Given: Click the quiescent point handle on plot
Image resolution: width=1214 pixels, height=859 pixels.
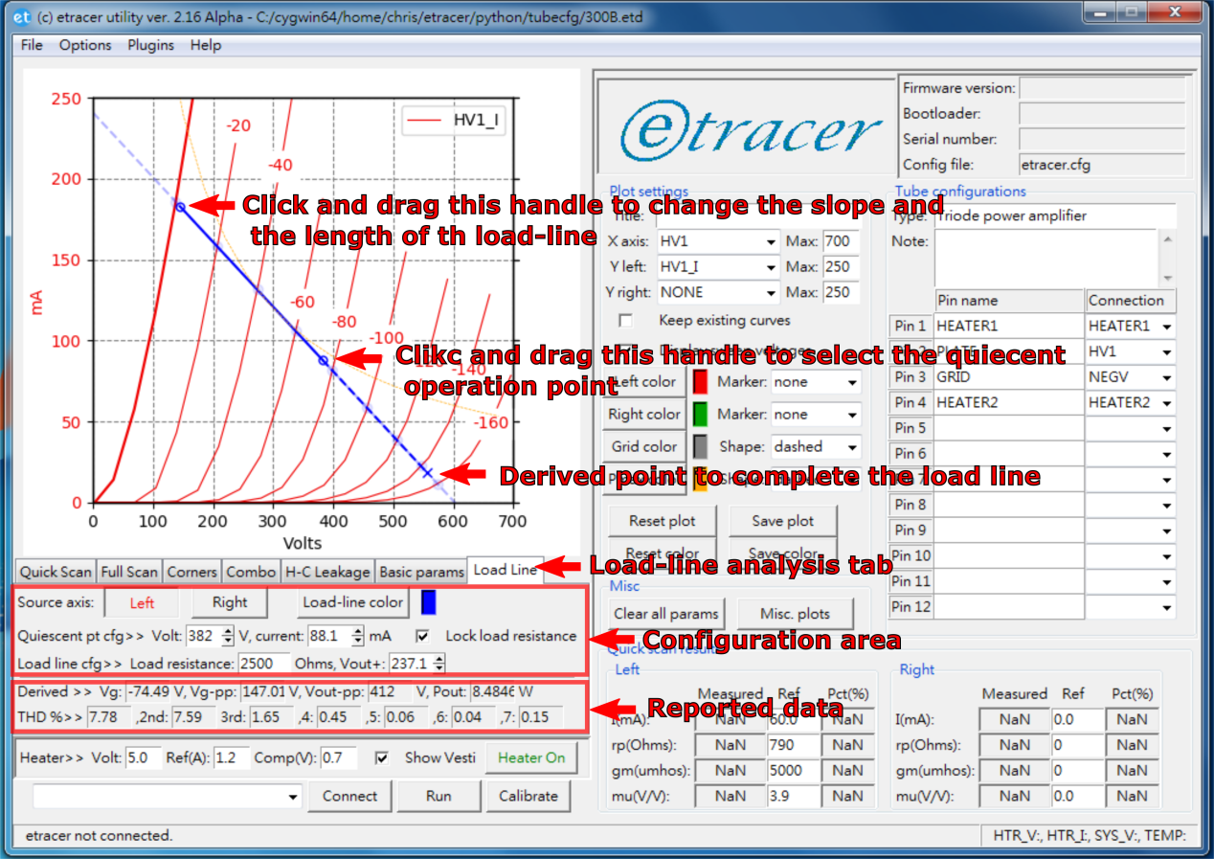Looking at the screenshot, I should click(x=324, y=360).
